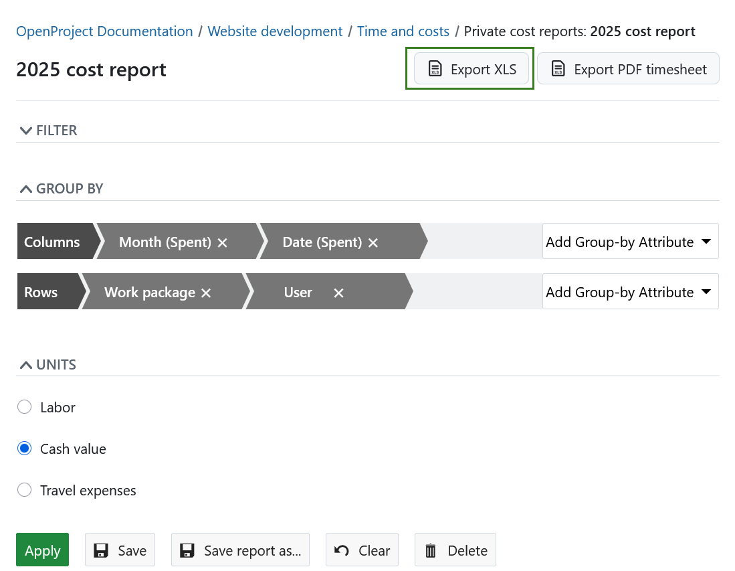Open the Time and costs breadcrumb link
The width and height of the screenshot is (735, 571).
tap(403, 31)
